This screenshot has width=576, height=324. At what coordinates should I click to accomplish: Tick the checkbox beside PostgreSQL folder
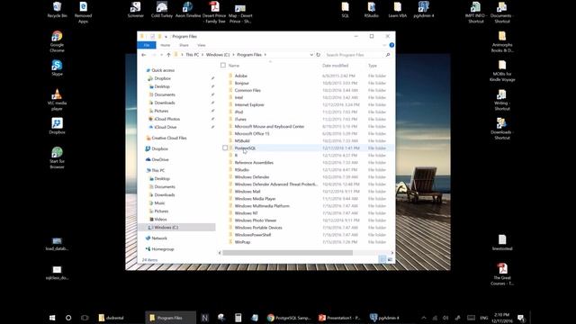tap(225, 148)
